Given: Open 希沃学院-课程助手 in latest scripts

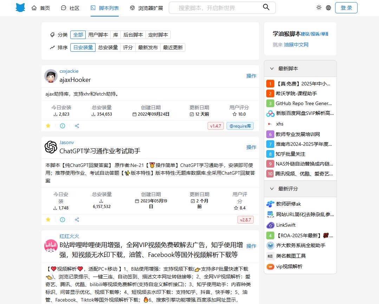Looking at the screenshot, I should tap(296, 93).
